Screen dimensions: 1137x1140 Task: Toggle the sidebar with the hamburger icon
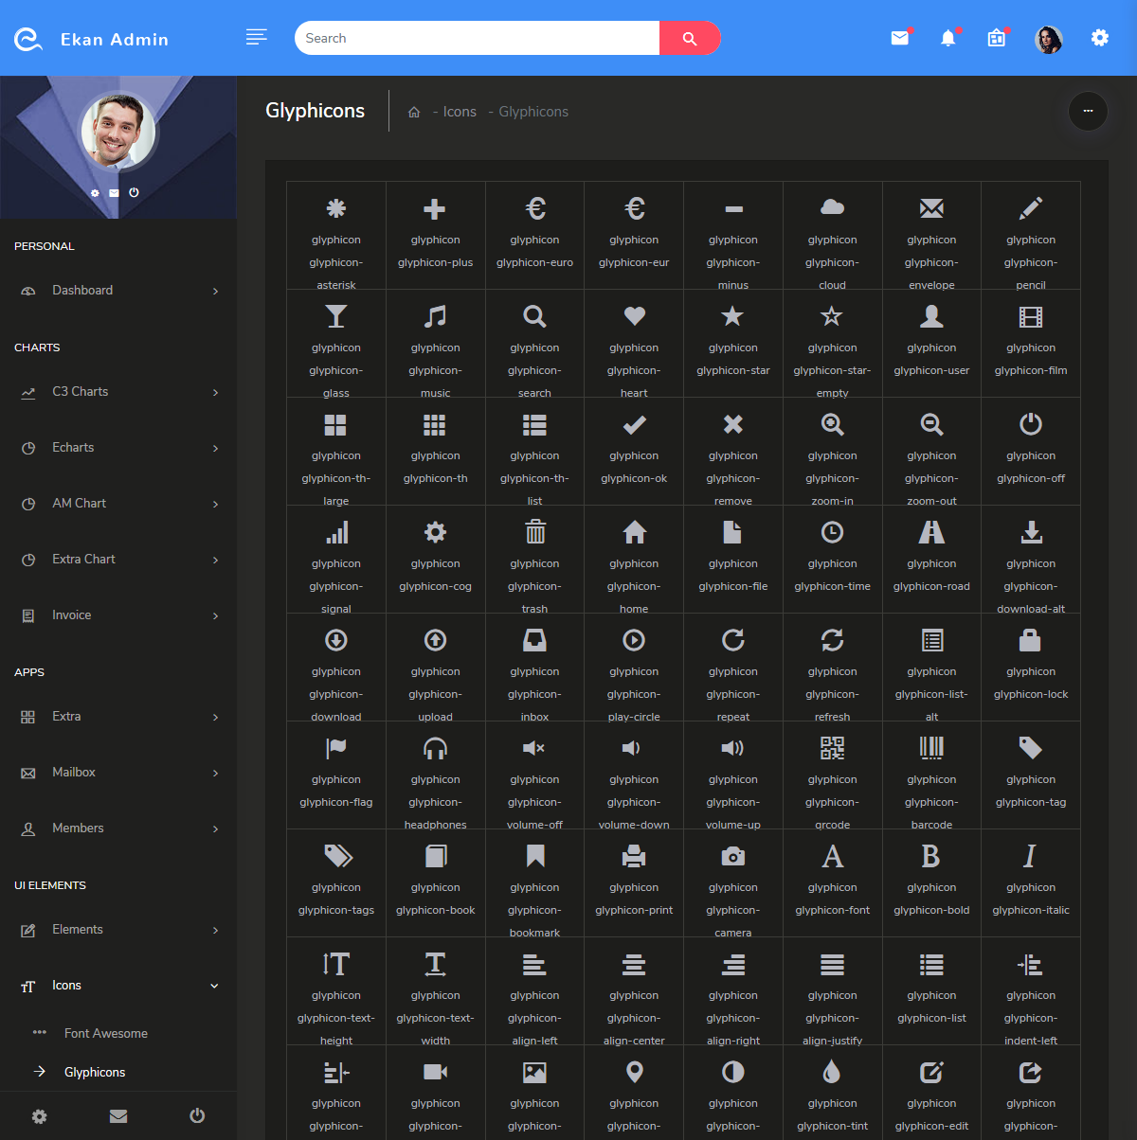pyautogui.click(x=256, y=37)
